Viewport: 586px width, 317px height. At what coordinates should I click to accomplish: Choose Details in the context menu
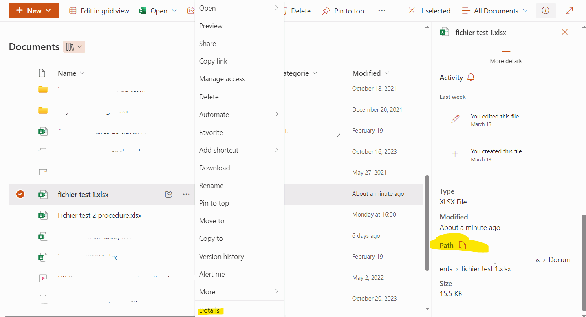[x=209, y=310]
